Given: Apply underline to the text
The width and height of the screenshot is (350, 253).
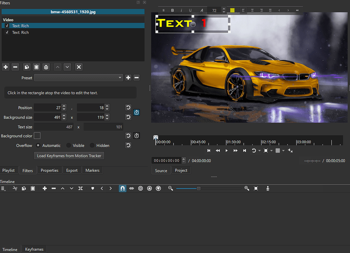Looking at the screenshot, I should pyautogui.click(x=190, y=10).
